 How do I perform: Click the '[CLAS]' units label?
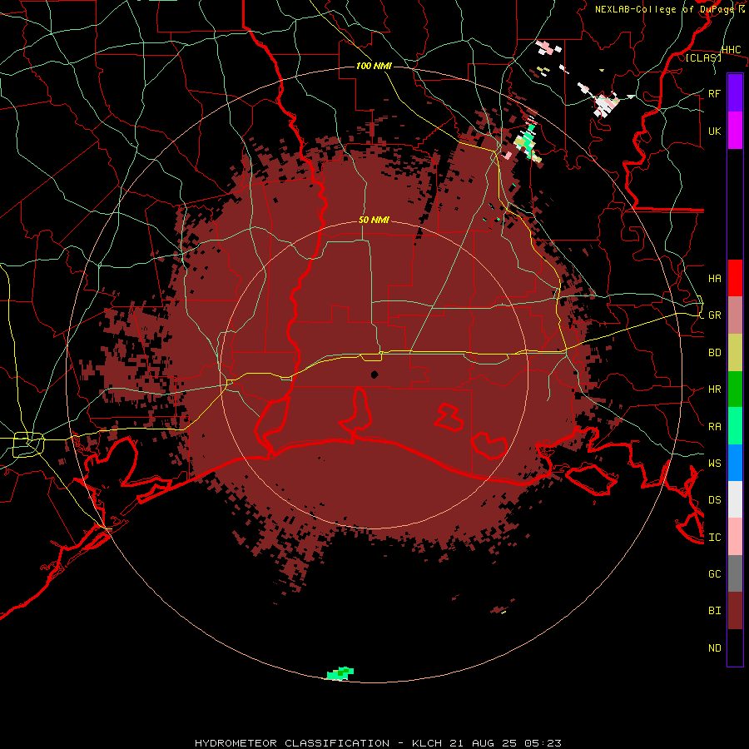coord(703,57)
